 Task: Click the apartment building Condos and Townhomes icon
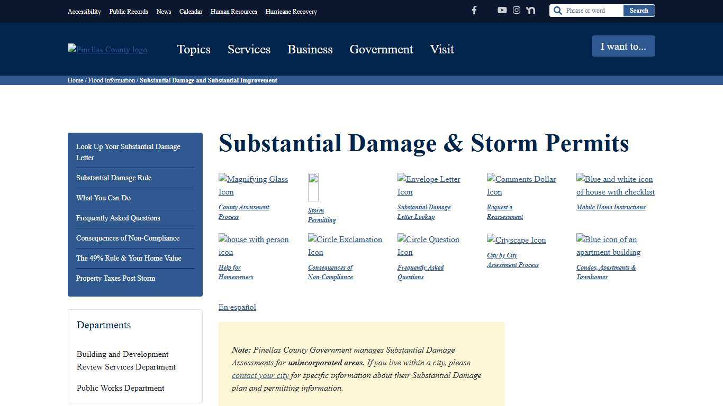(x=608, y=246)
